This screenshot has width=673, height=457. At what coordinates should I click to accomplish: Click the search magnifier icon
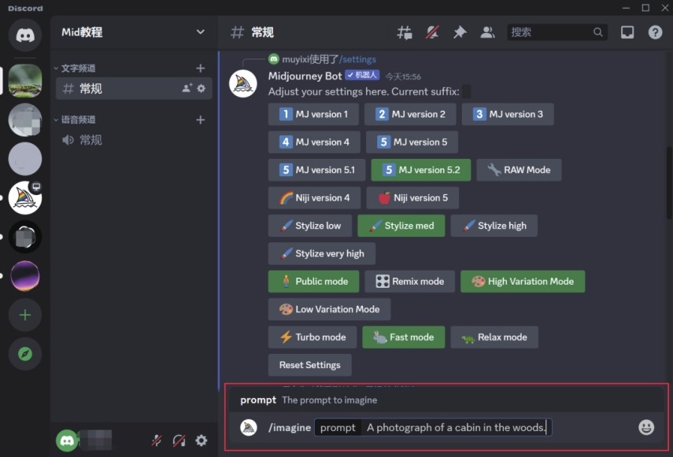(x=597, y=32)
